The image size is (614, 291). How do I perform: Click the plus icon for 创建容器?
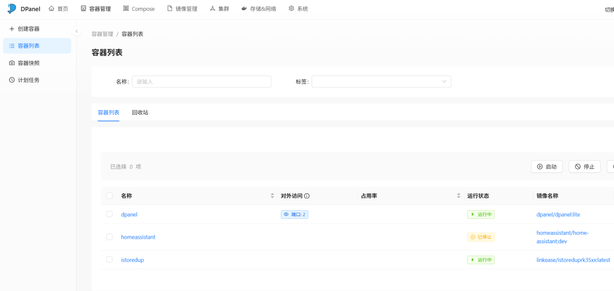[11, 29]
